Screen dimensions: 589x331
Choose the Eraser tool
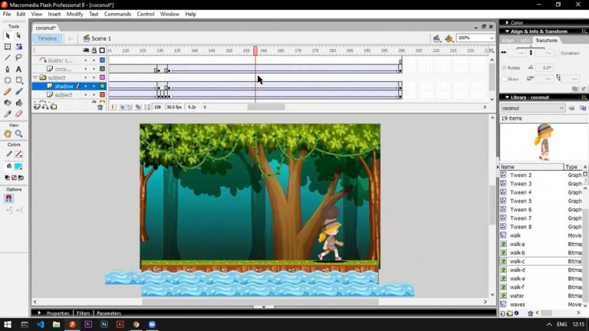(x=18, y=113)
